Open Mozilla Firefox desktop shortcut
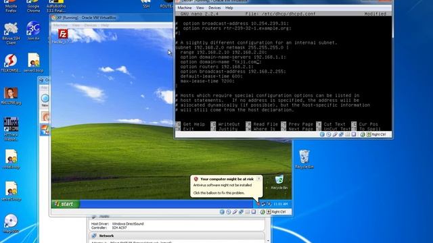This screenshot has width=433, height=243. pos(11,6)
